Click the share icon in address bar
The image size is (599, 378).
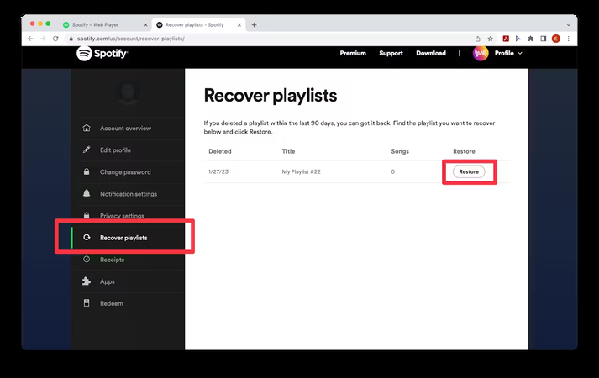pyautogui.click(x=477, y=39)
